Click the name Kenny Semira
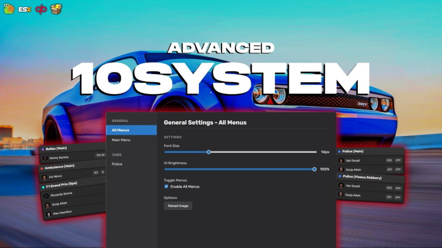Image resolution: width=442 pixels, height=248 pixels. pyautogui.click(x=59, y=158)
